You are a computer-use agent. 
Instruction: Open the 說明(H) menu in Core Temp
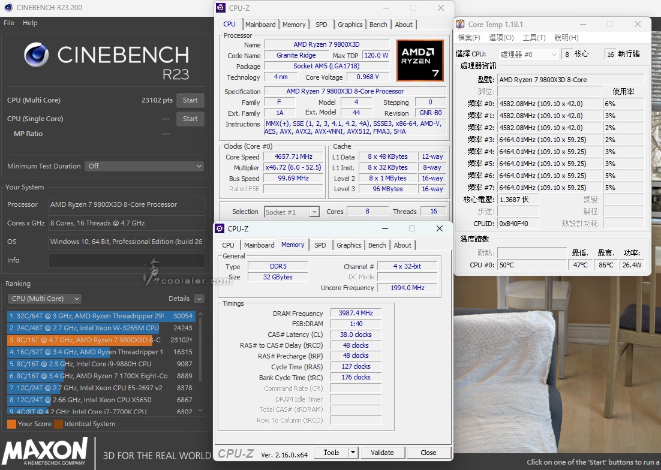[x=566, y=38]
